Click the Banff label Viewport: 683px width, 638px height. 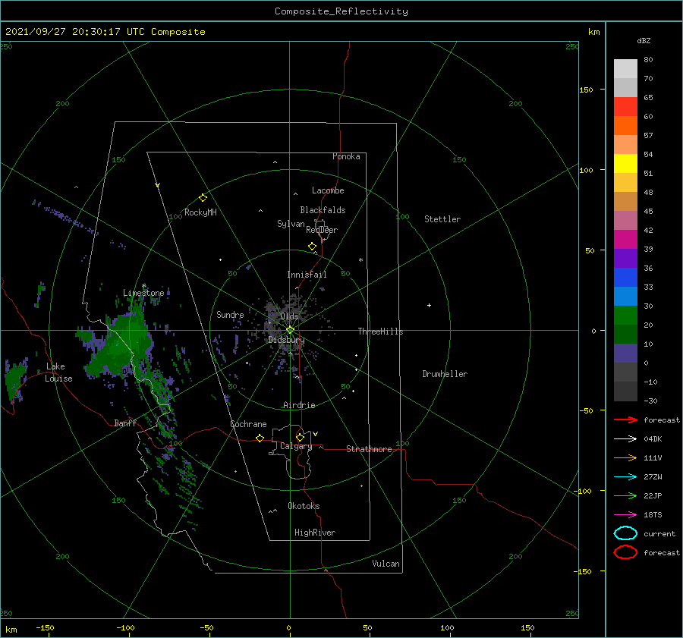(x=125, y=423)
